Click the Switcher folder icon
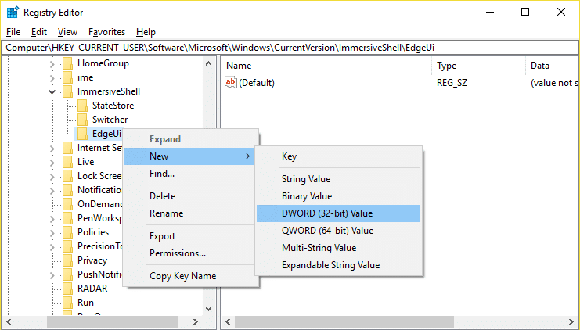 pos(82,120)
